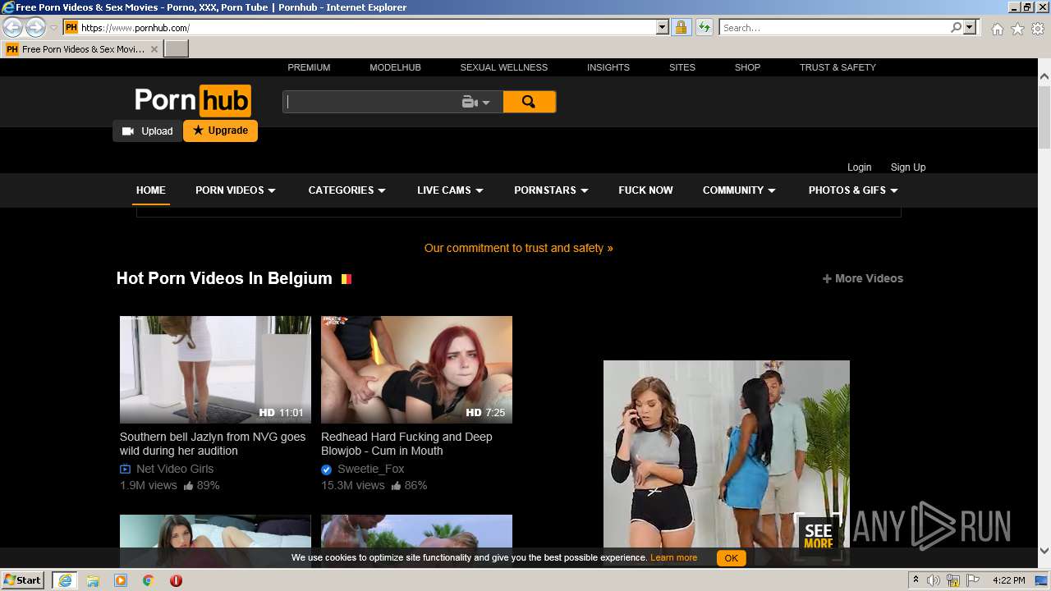Open the Start menu
This screenshot has height=591, width=1051.
click(x=23, y=580)
